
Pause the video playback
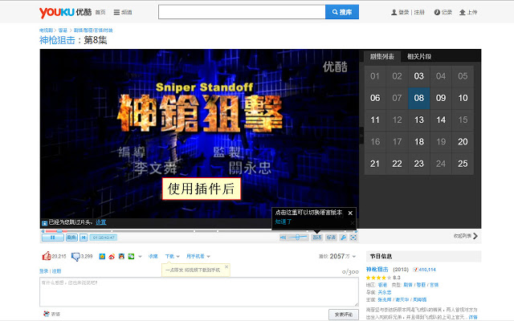coord(53,238)
